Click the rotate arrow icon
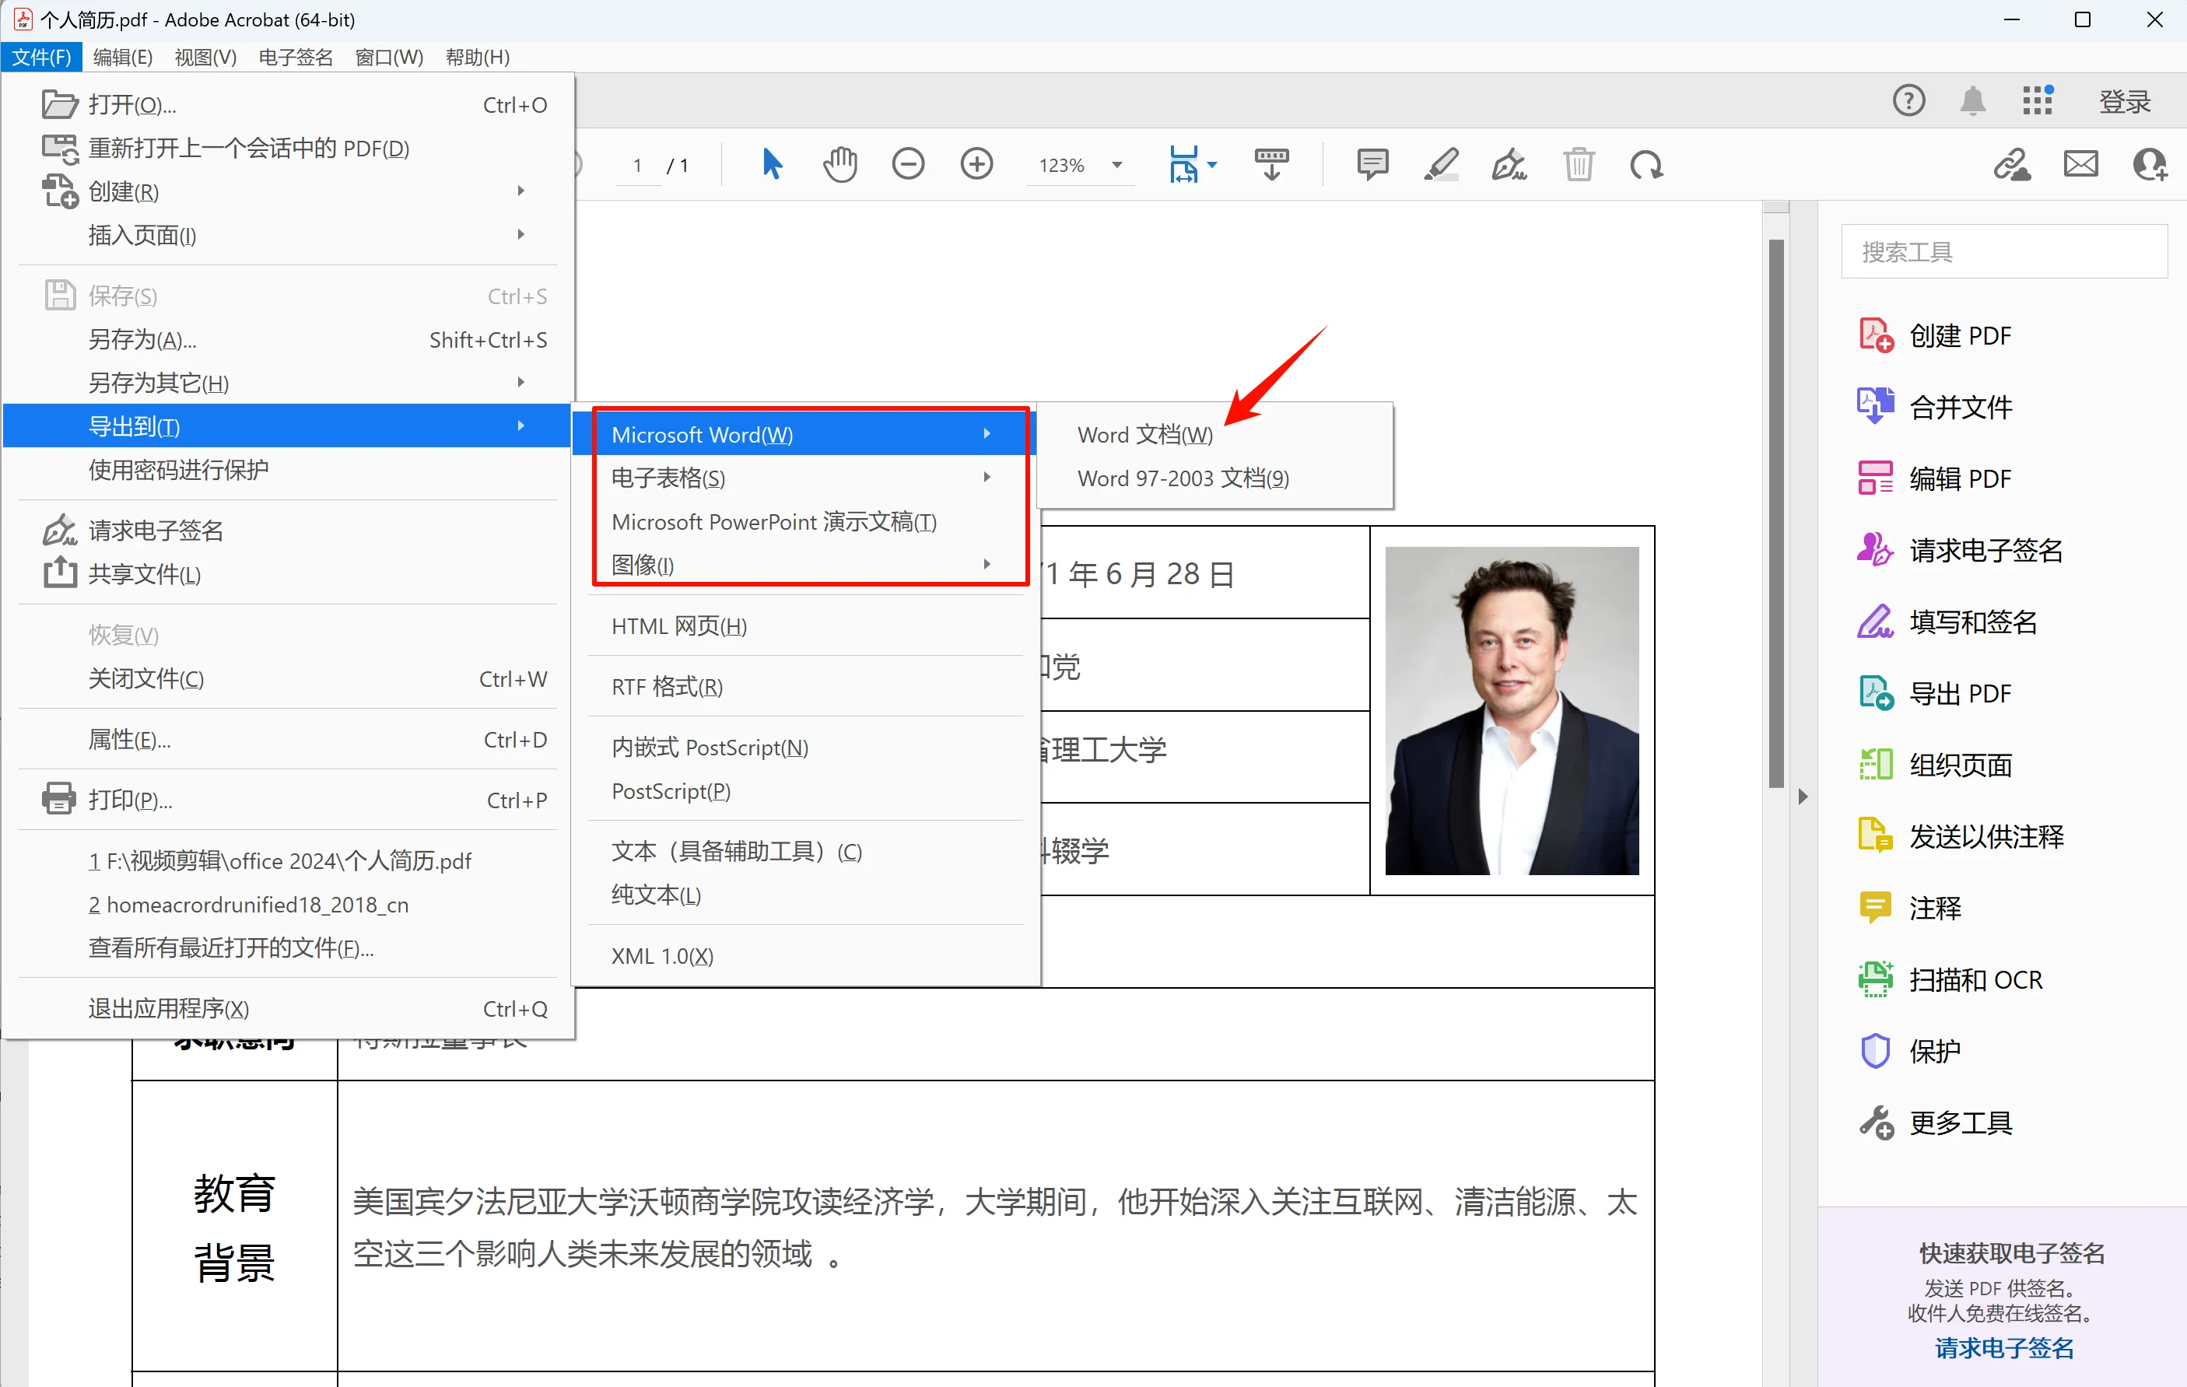 pyautogui.click(x=1646, y=164)
